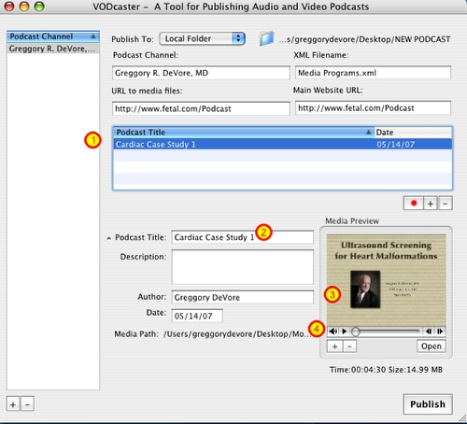Add media file in Media Preview
This screenshot has height=424, width=467.
(x=334, y=346)
